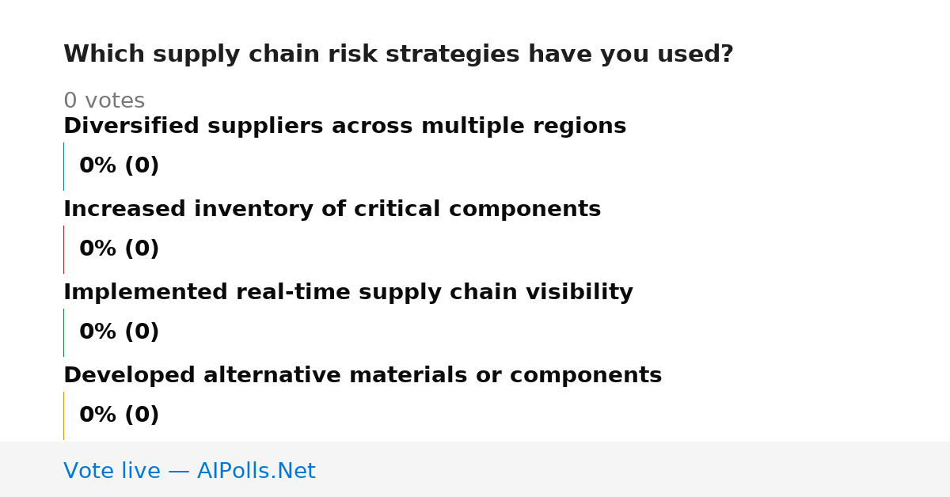Click the (0) vote count under Diversified suppliers
950x497 pixels.
[142, 166]
